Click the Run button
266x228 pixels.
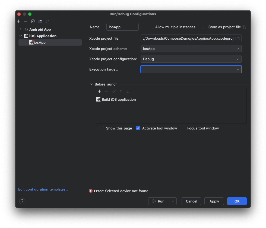[159, 201]
